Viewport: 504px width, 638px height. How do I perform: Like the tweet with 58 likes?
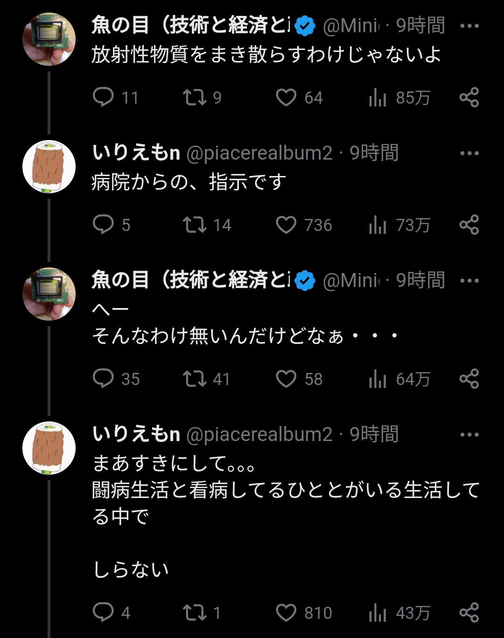286,379
